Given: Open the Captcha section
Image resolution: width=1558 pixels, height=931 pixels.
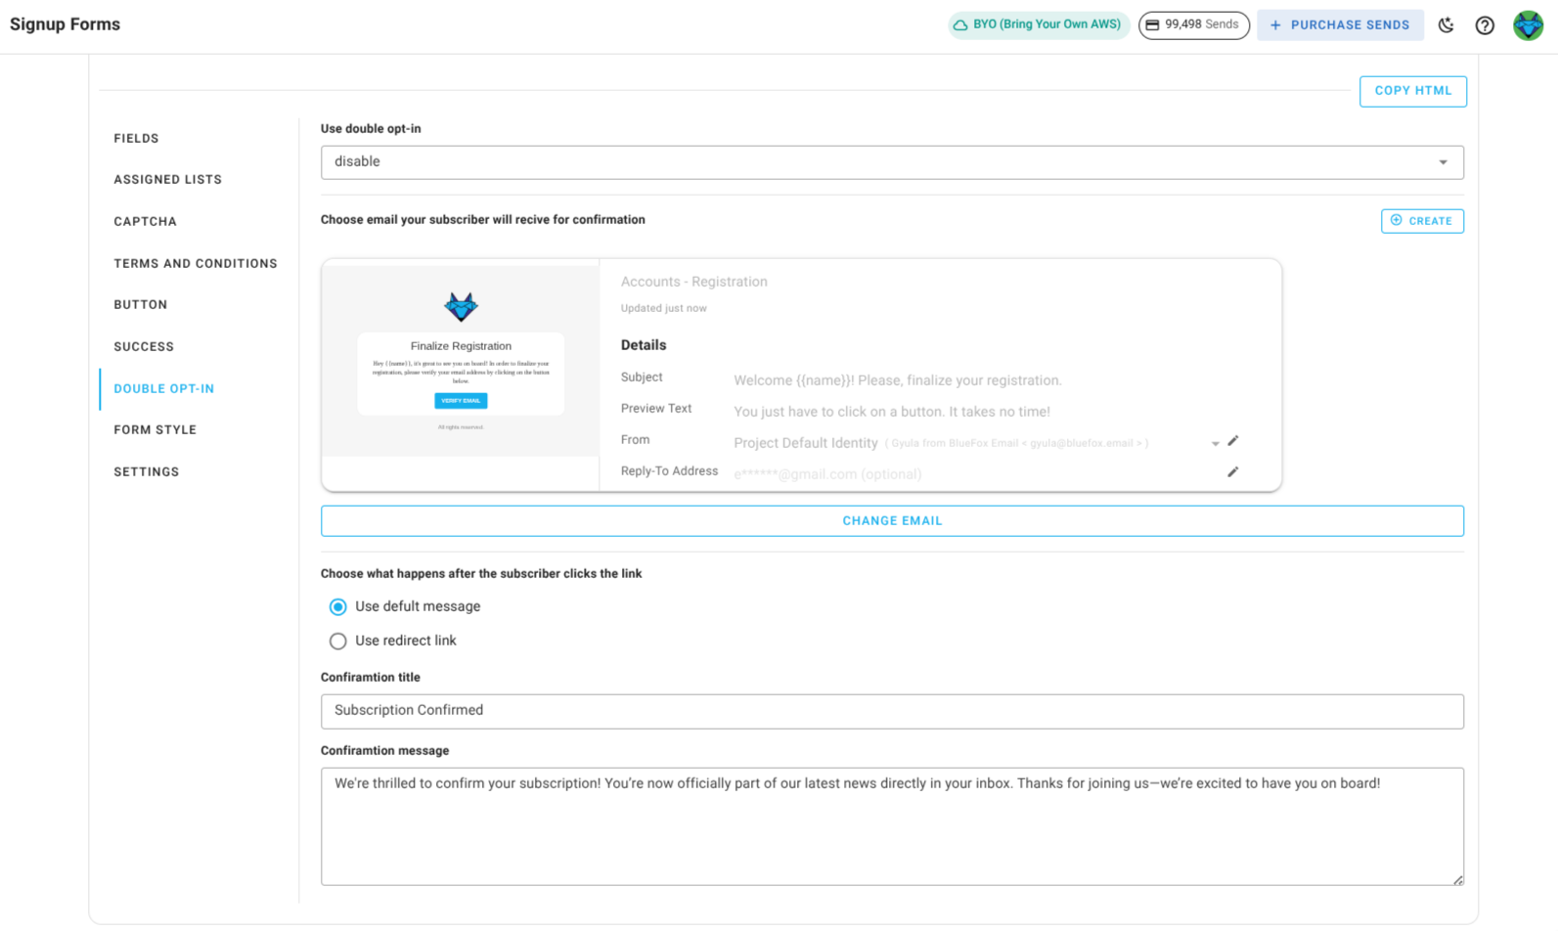Looking at the screenshot, I should coord(145,222).
